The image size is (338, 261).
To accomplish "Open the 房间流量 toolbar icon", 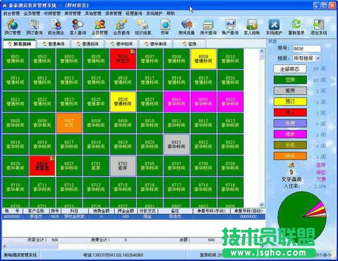I will (187, 27).
